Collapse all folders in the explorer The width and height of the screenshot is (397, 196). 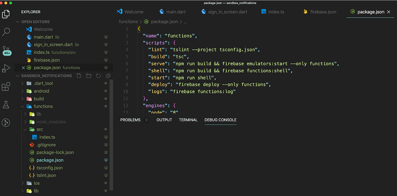coord(108,76)
